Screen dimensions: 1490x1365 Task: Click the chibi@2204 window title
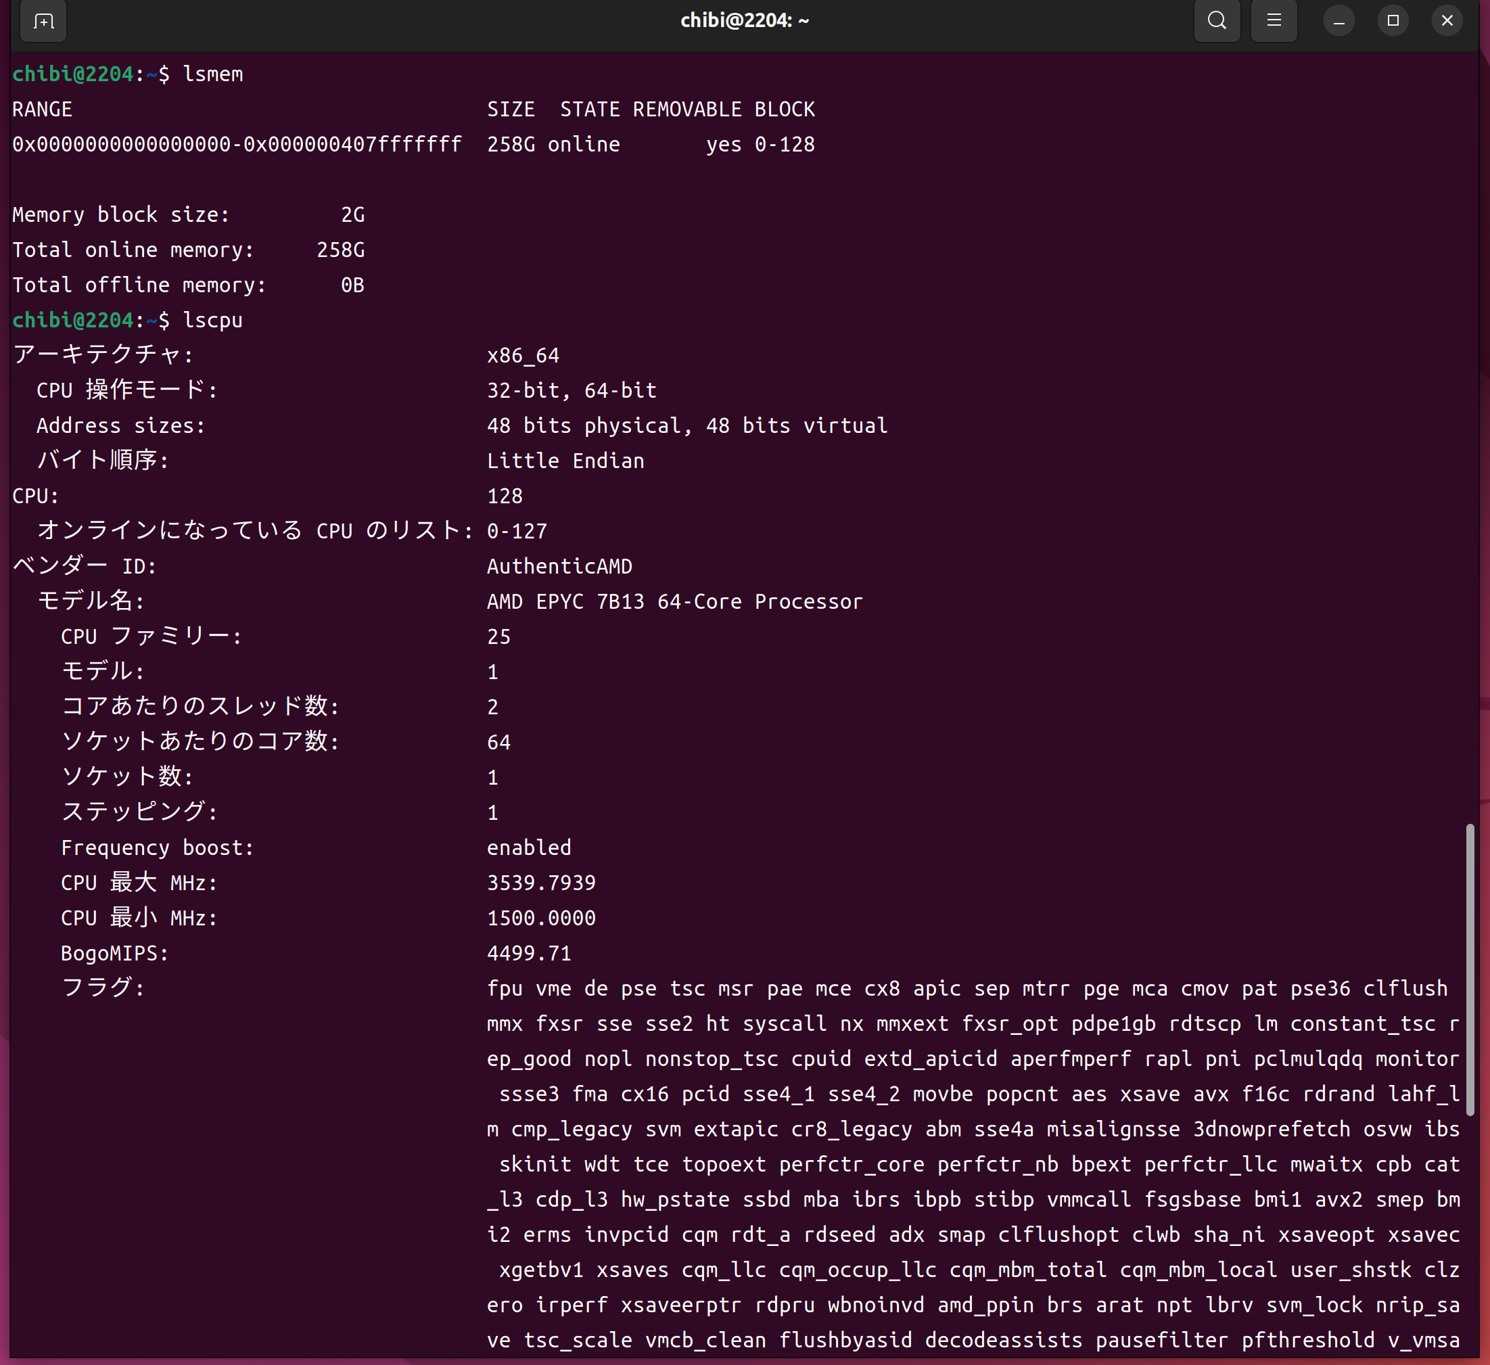[744, 21]
